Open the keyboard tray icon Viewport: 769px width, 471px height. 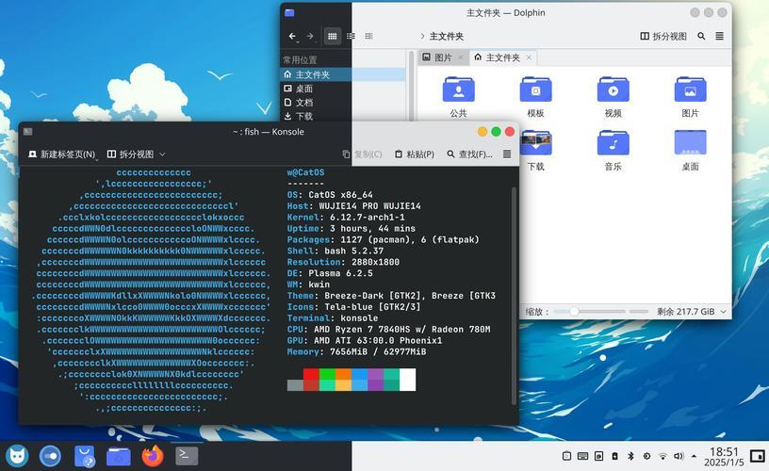[x=582, y=456]
